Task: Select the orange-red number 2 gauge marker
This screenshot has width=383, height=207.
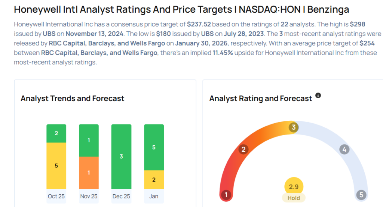Action: [x=243, y=150]
